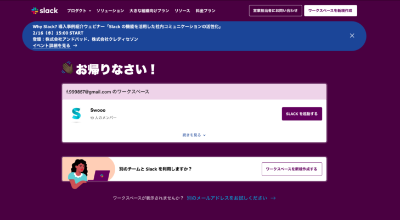Click the waving hand emoji

[x=67, y=68]
